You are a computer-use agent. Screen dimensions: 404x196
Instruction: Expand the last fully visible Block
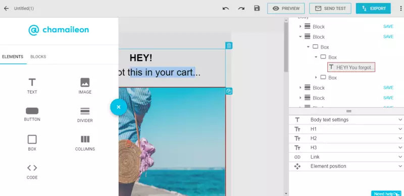[x=300, y=98]
